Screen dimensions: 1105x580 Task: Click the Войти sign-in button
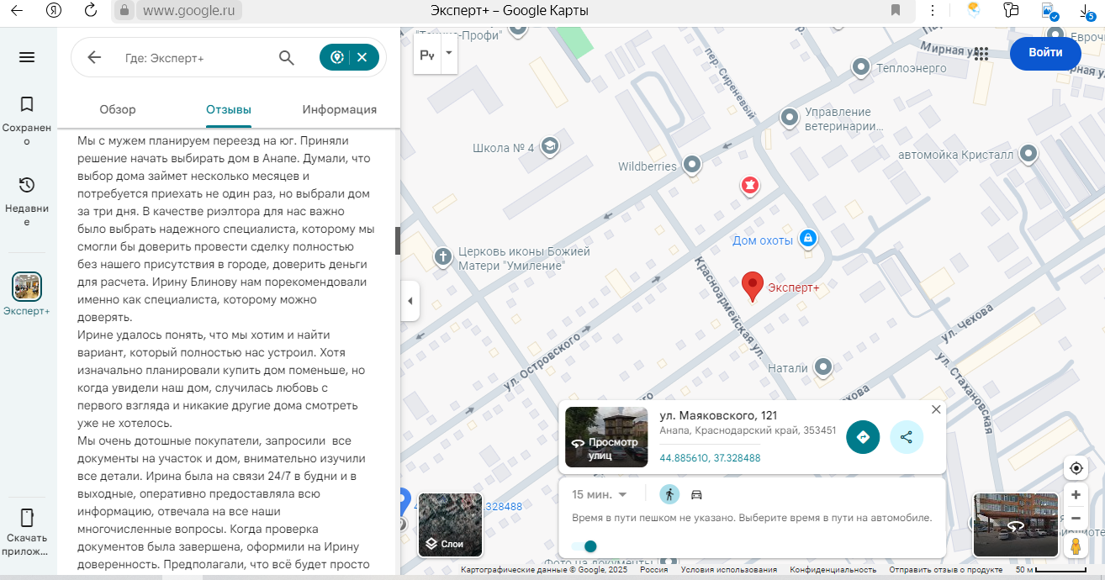[1045, 52]
